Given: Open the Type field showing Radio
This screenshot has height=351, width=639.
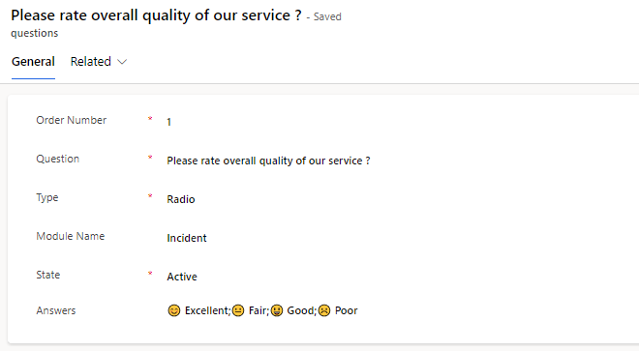Looking at the screenshot, I should [180, 199].
